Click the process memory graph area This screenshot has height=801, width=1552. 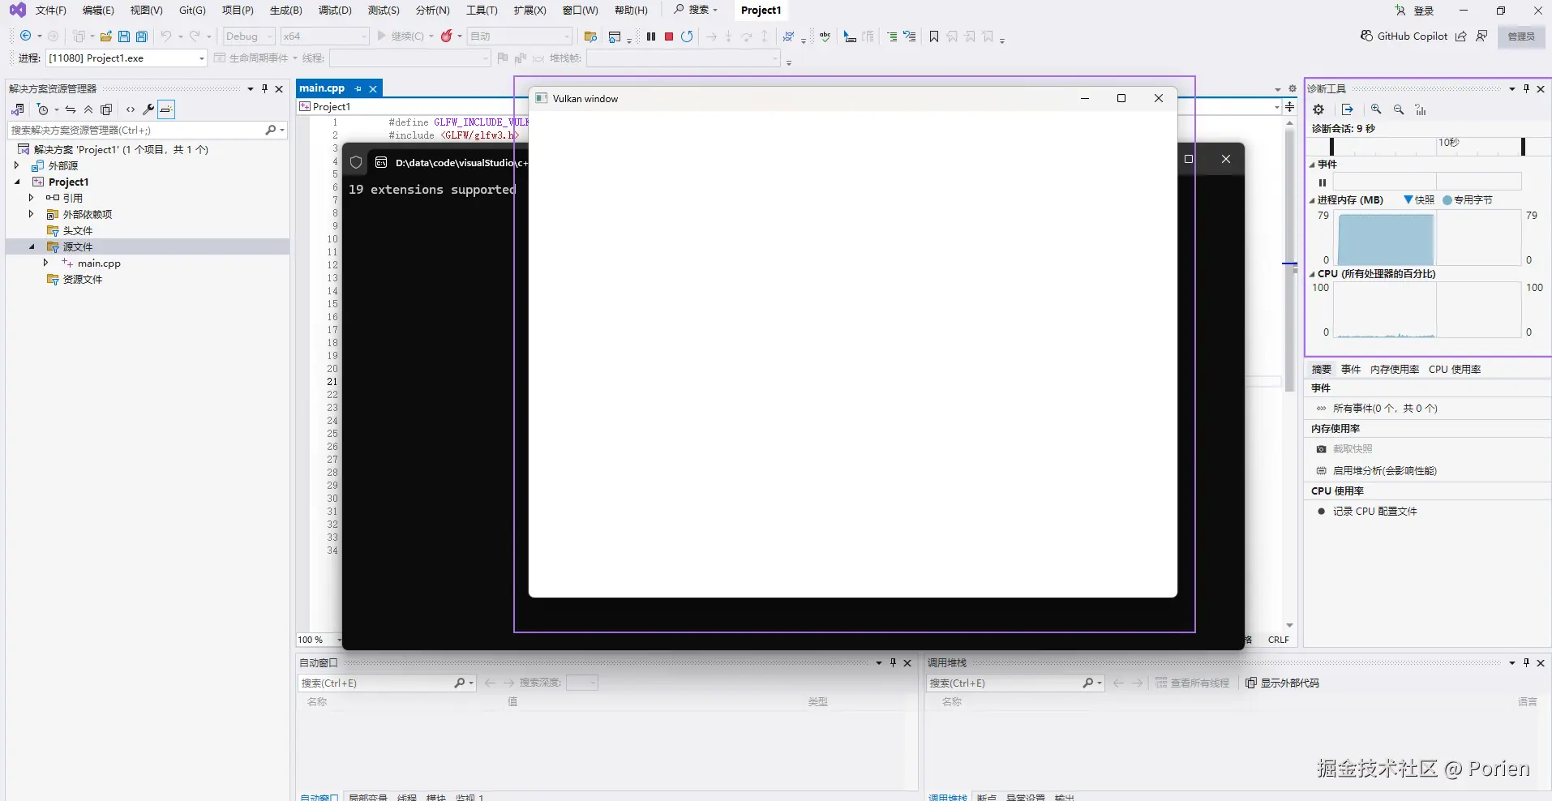1427,238
